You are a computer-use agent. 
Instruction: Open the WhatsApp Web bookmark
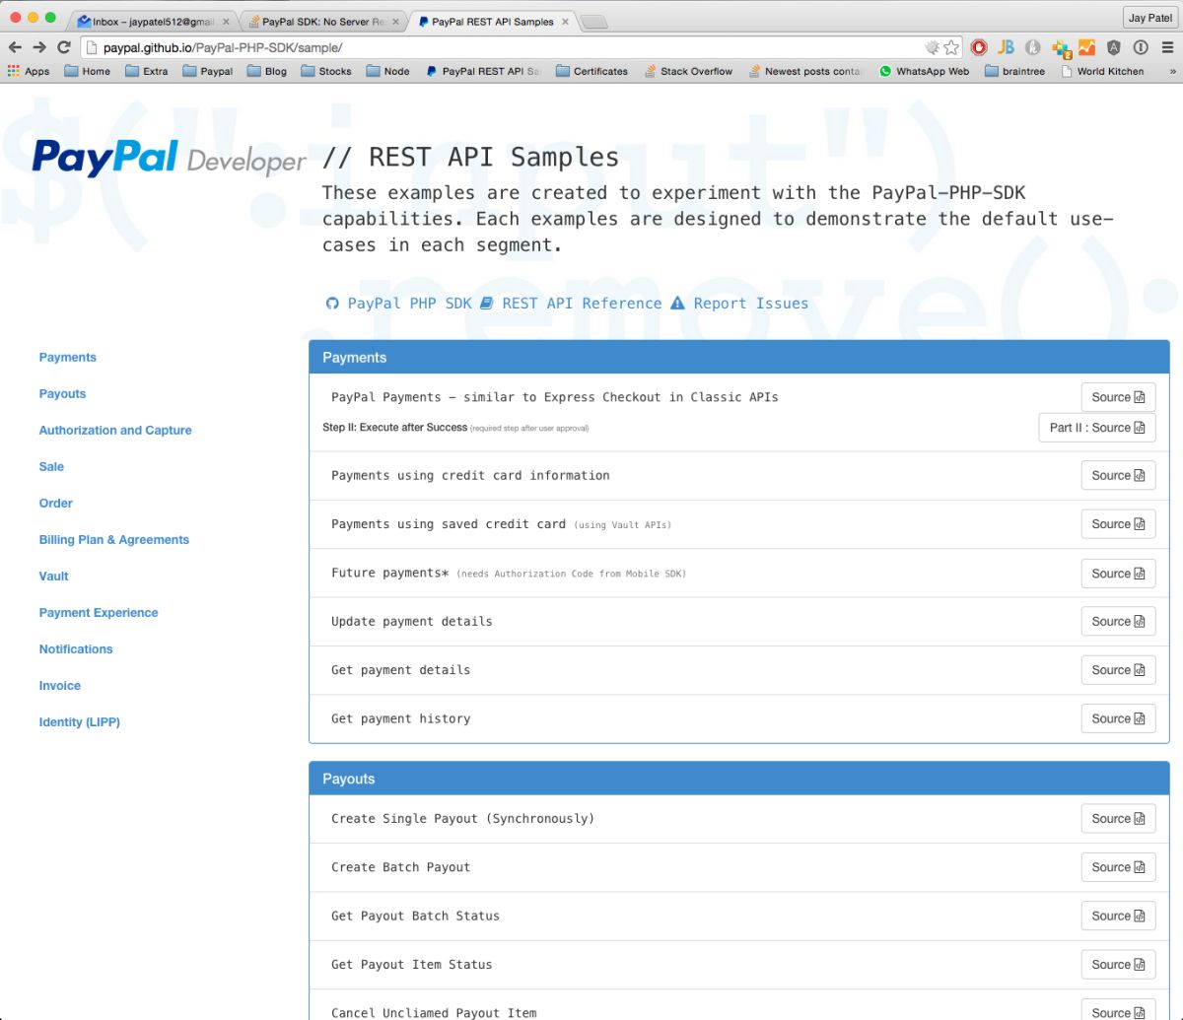pyautogui.click(x=924, y=71)
